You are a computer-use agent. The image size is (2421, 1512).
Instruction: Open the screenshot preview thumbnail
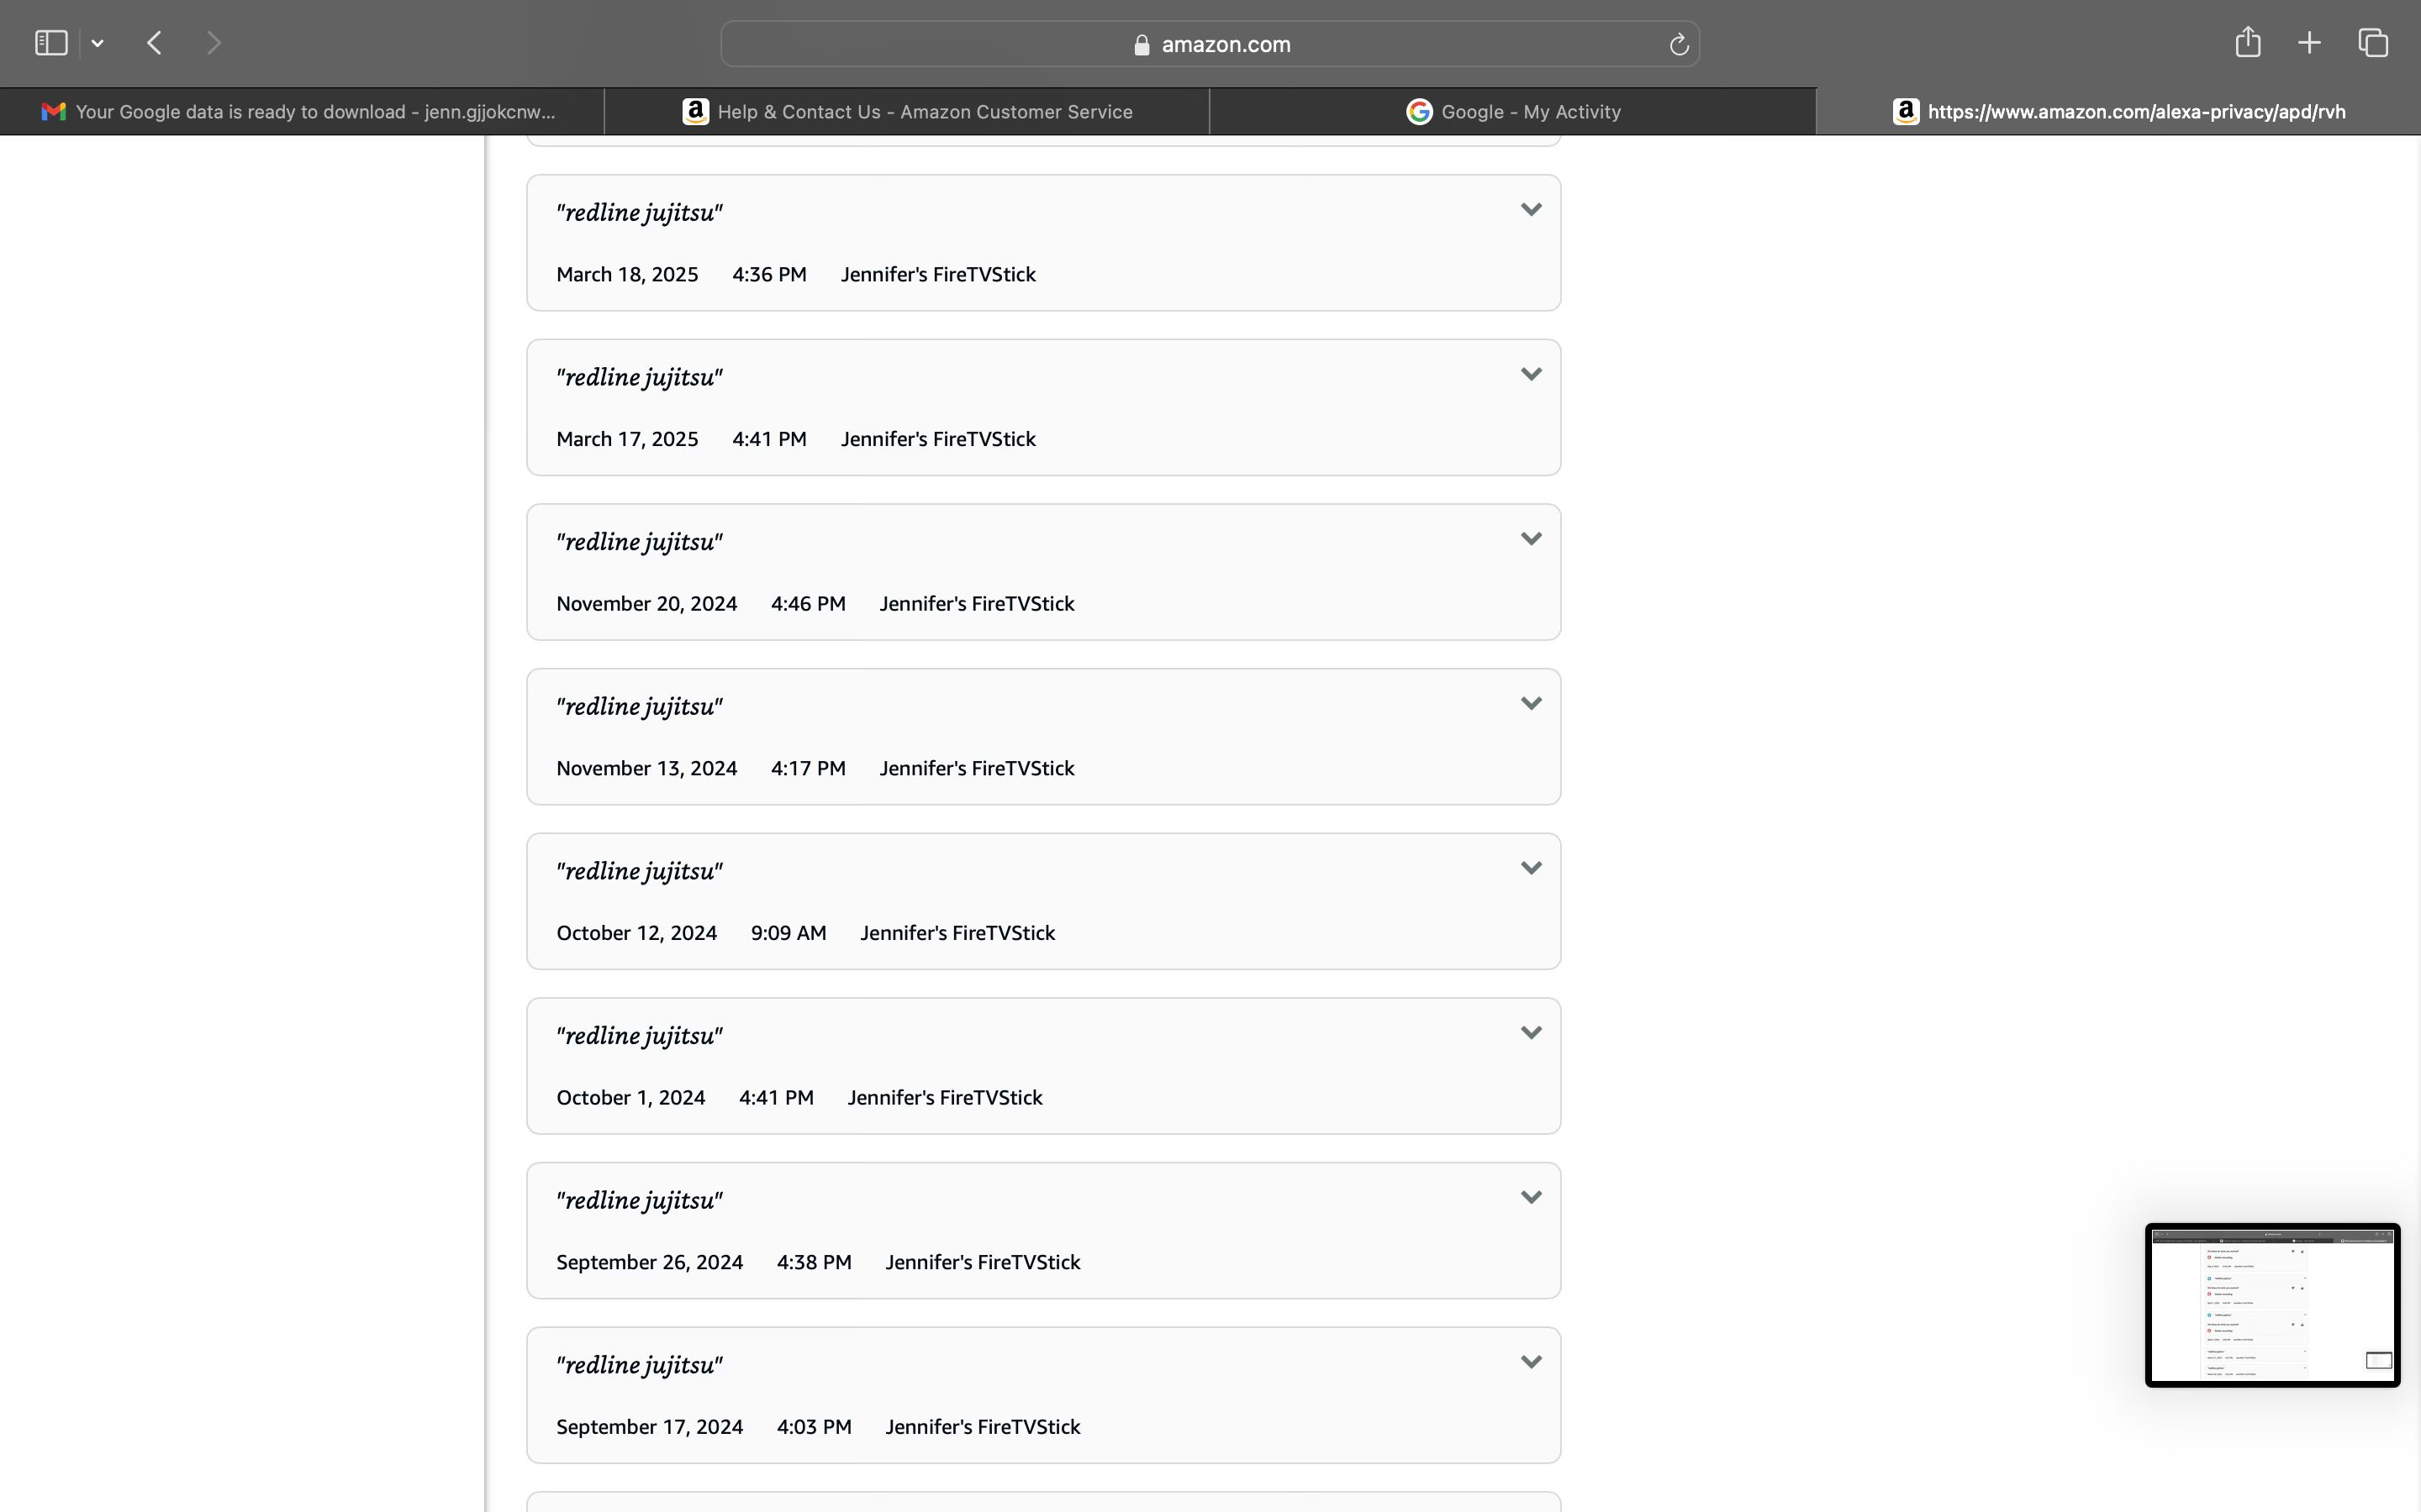[2271, 1304]
